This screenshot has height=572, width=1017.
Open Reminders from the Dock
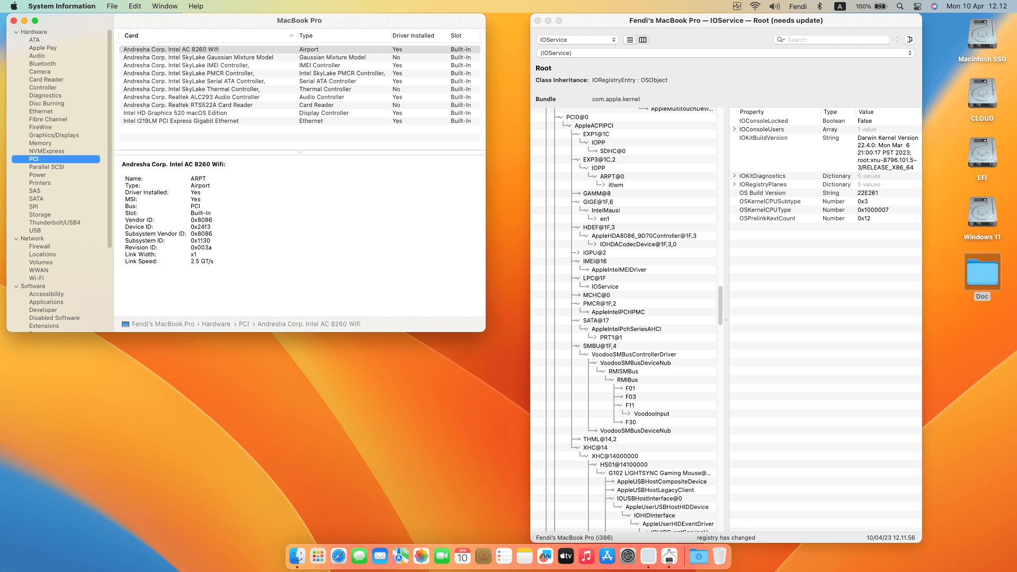click(x=504, y=556)
